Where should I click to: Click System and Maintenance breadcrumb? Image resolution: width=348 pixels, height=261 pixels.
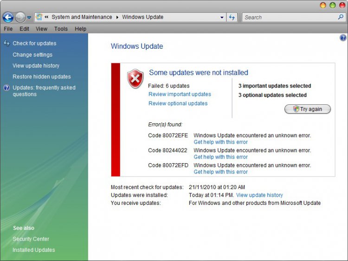(x=82, y=17)
